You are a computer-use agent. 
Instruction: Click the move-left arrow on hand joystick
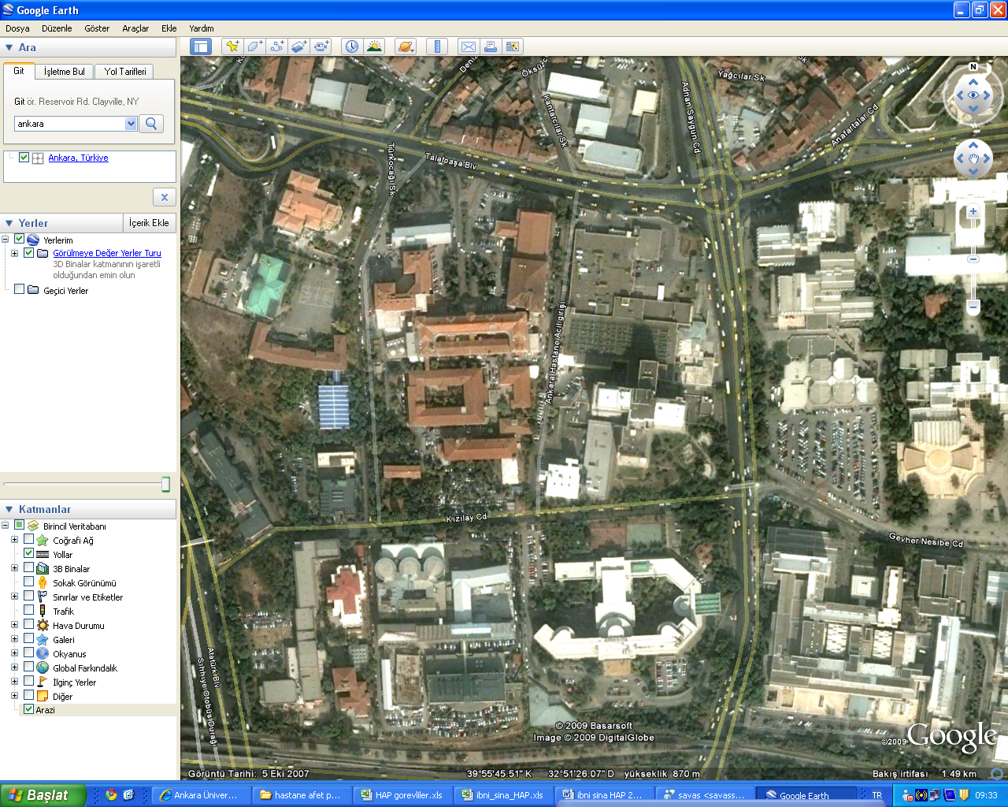(x=959, y=158)
